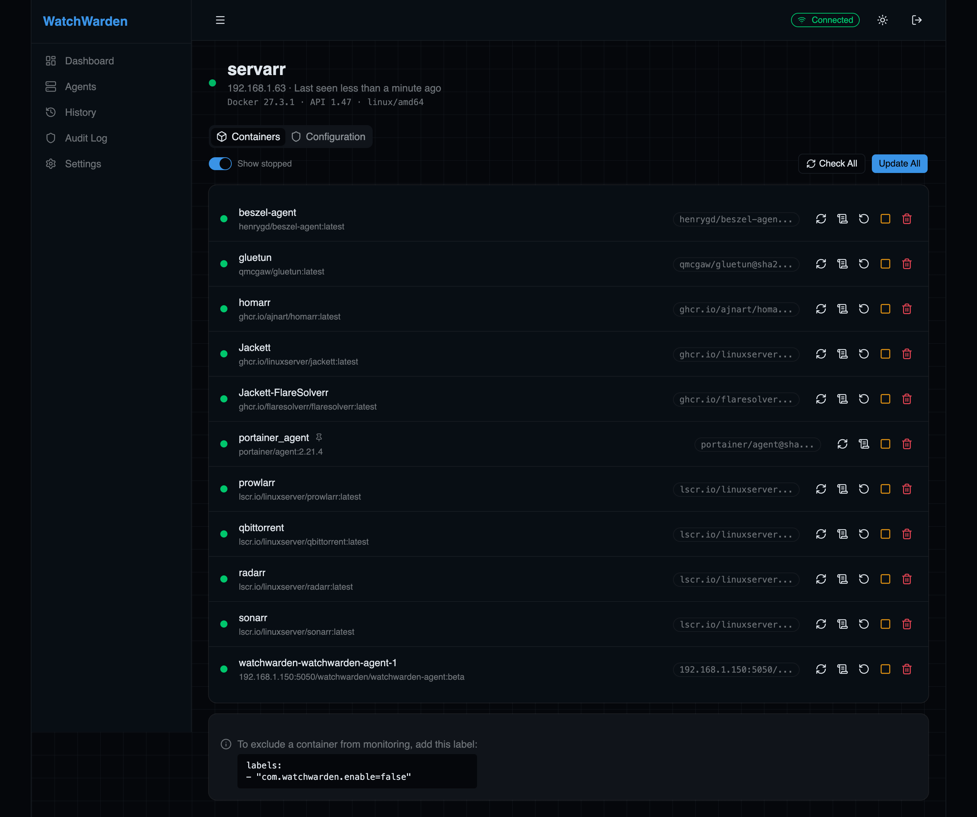The height and width of the screenshot is (817, 977).
Task: Stop the portainer_agent container
Action: [x=885, y=444]
